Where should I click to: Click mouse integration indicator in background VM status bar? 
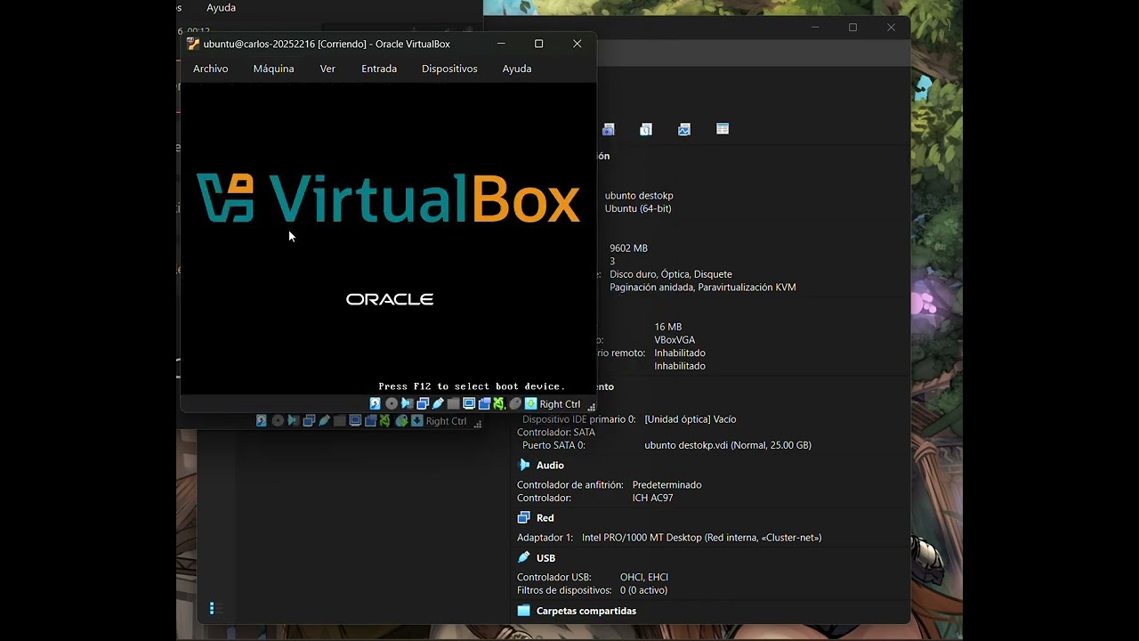[x=401, y=421]
